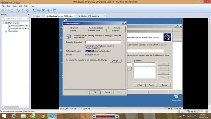Open the VM menu
The width and height of the screenshot is (211, 119).
[x=20, y=6]
